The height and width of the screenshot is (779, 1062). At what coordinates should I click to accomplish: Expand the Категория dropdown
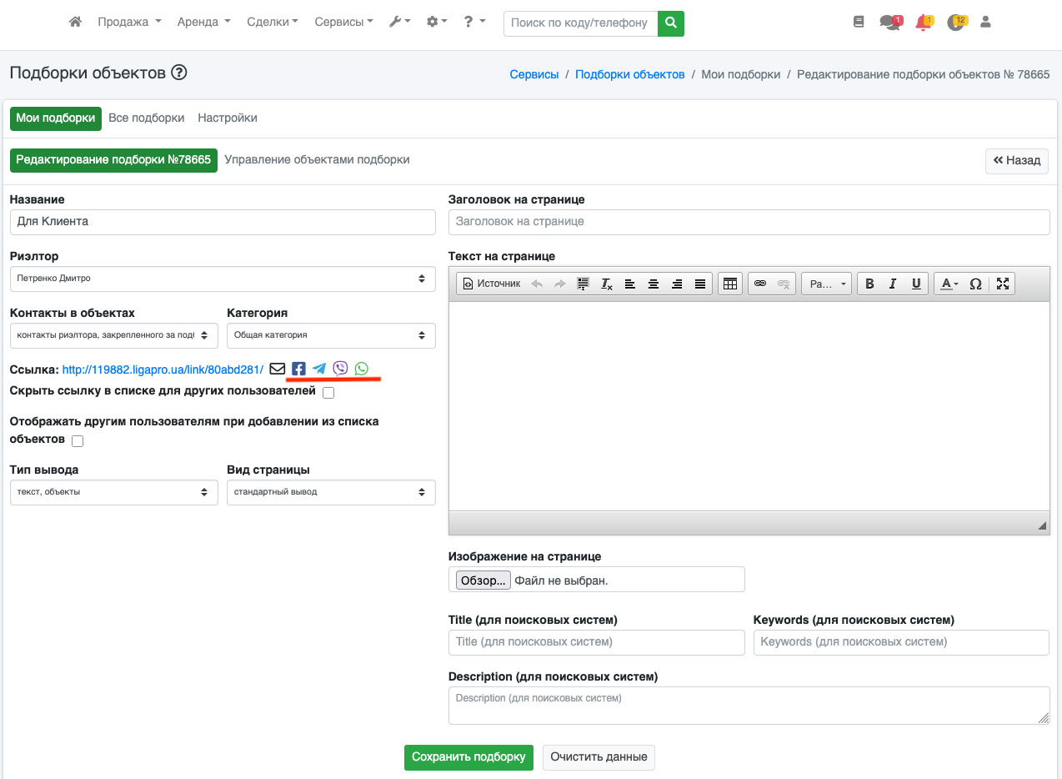[x=331, y=335]
